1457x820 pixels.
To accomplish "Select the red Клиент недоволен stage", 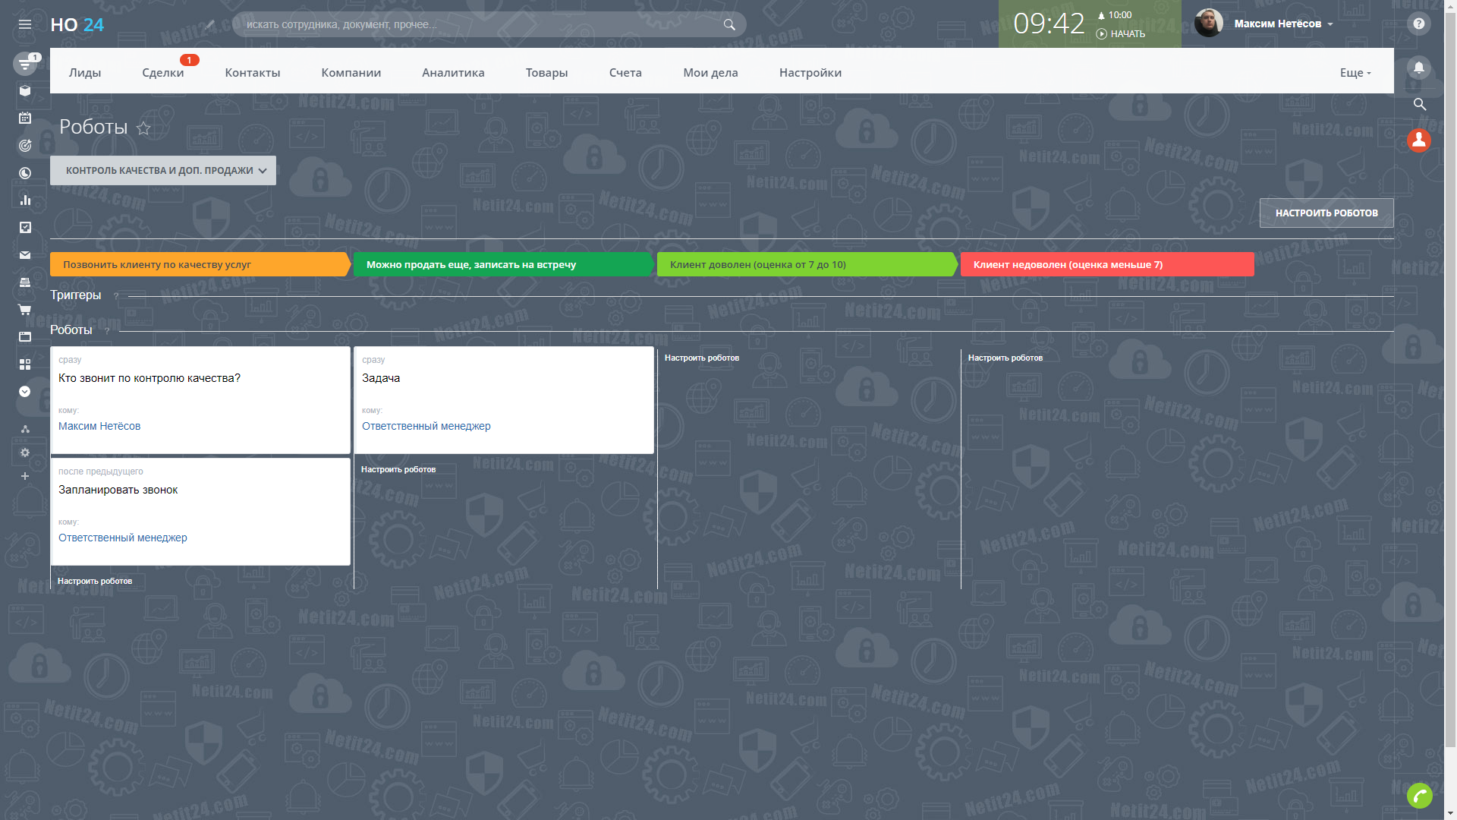I will coord(1106,264).
